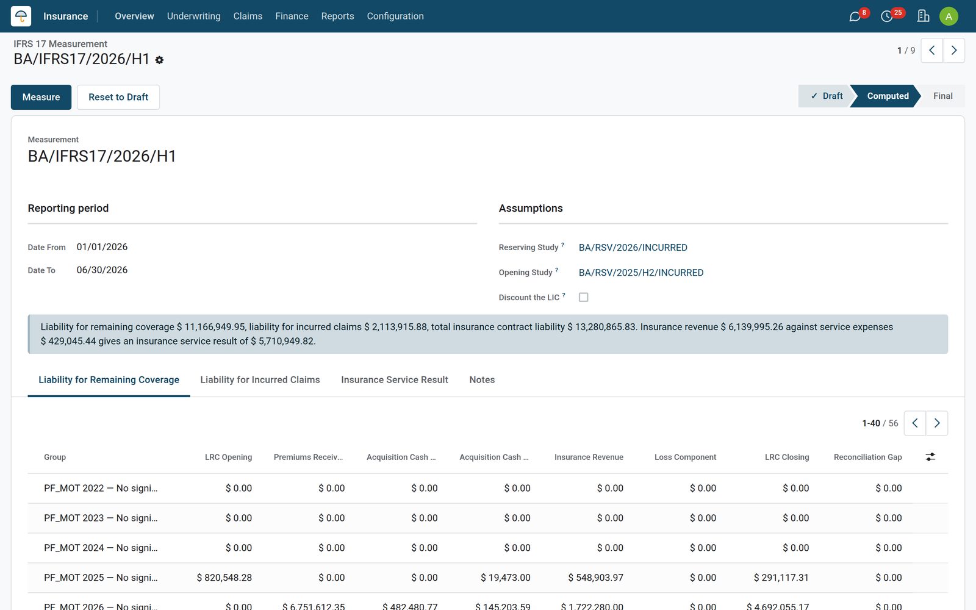Click the Measurement name field BA/IFRS17/2026/H1
The height and width of the screenshot is (610, 976).
tap(102, 156)
